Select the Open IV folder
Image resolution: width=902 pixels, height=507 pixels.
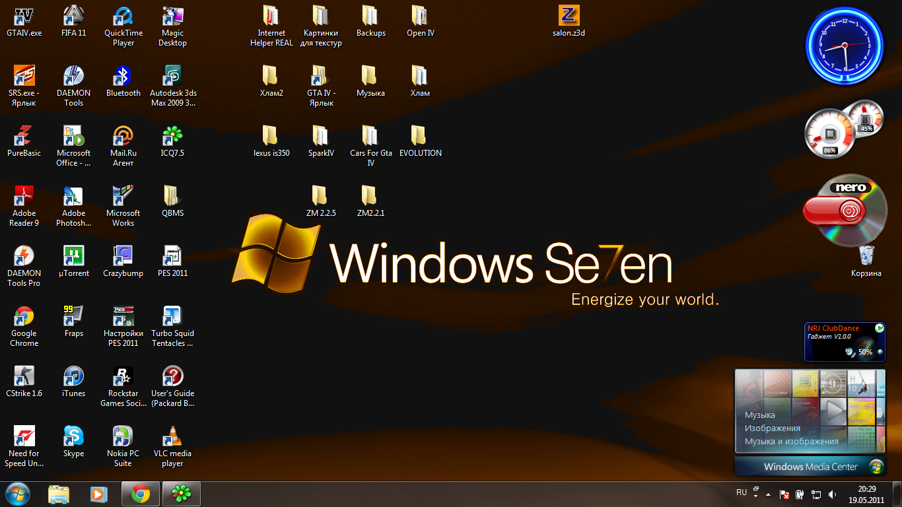pyautogui.click(x=420, y=21)
